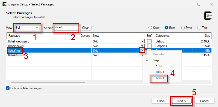Choose version 1.12.0-1 in the menu
218x107 pixels.
point(158,78)
